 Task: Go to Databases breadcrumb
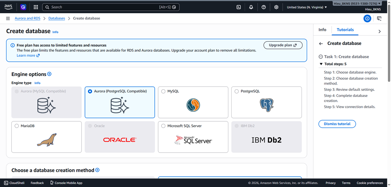tap(57, 18)
